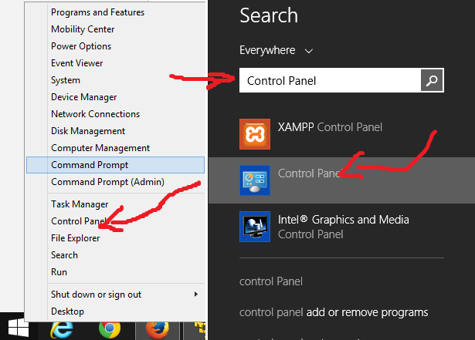Click the 'control Panel' search suggestion
Viewport: 475px width, 340px height.
click(x=271, y=281)
